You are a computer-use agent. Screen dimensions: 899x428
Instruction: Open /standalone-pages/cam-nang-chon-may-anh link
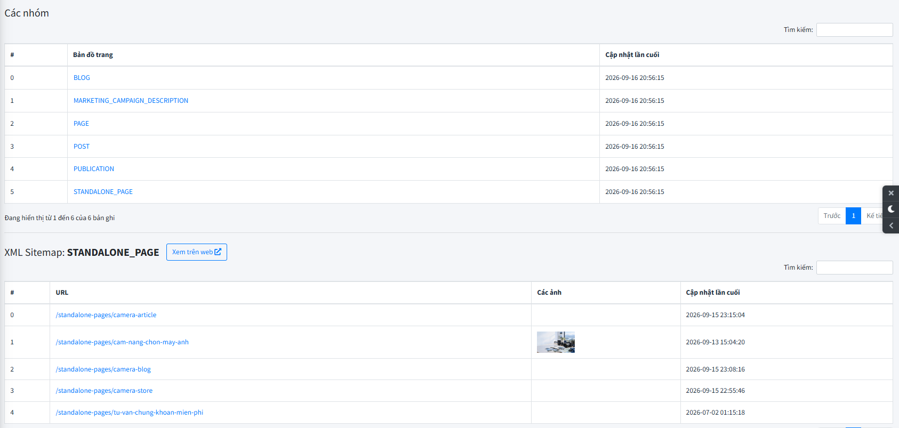click(x=122, y=342)
